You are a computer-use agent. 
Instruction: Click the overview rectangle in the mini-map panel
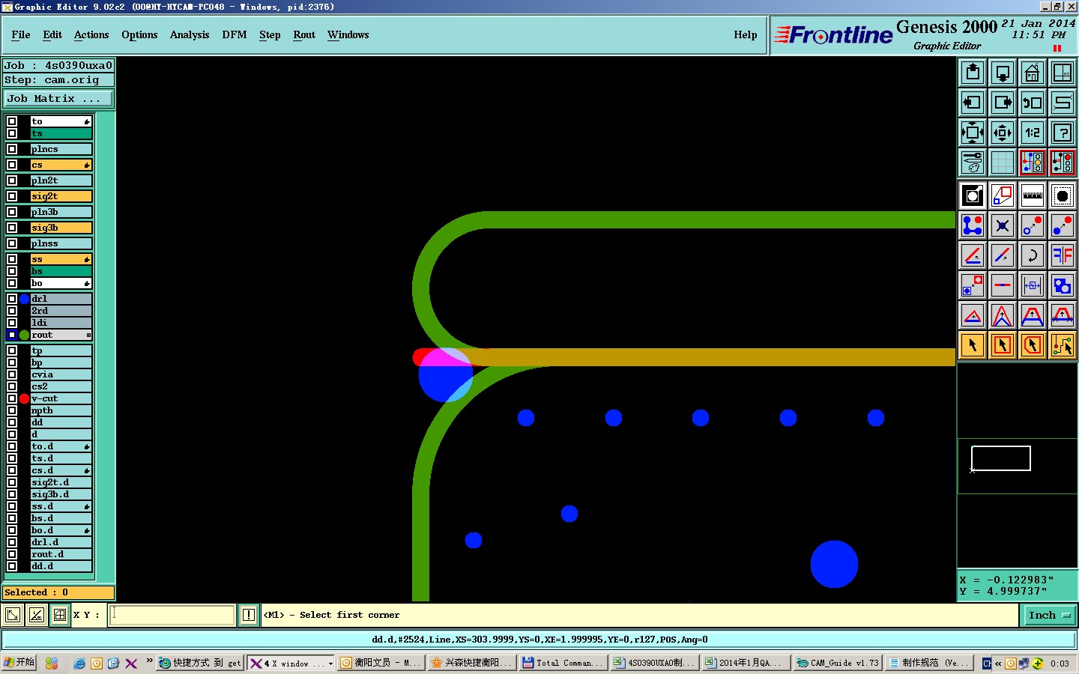pos(1001,458)
